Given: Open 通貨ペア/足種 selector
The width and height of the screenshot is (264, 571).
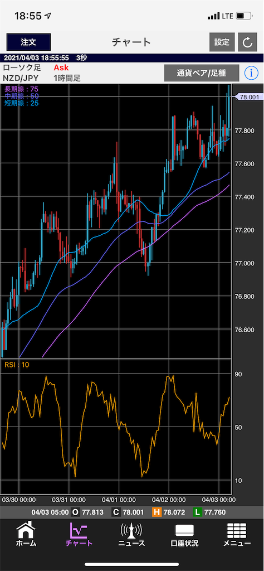Looking at the screenshot, I should pos(202,73).
